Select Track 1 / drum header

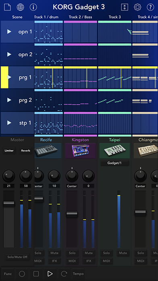tap(46, 17)
